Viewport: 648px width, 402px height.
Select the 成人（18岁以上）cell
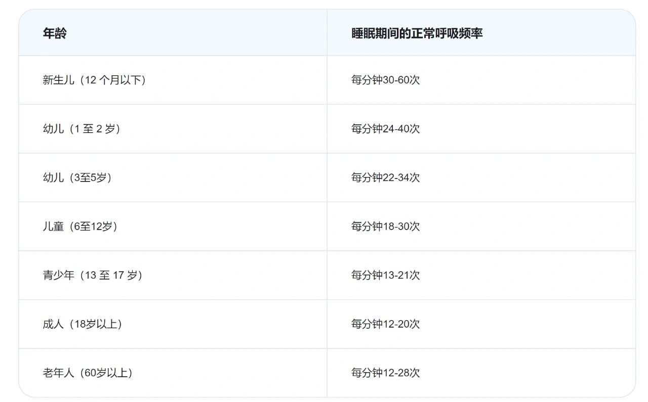(x=83, y=324)
